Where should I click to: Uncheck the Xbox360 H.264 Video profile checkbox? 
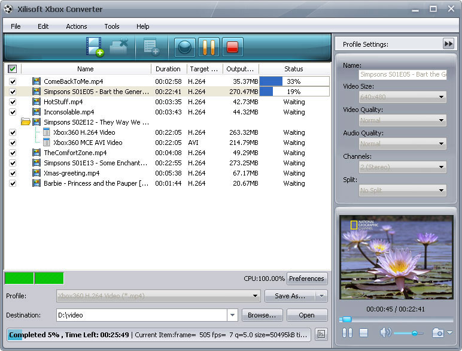[x=13, y=132]
